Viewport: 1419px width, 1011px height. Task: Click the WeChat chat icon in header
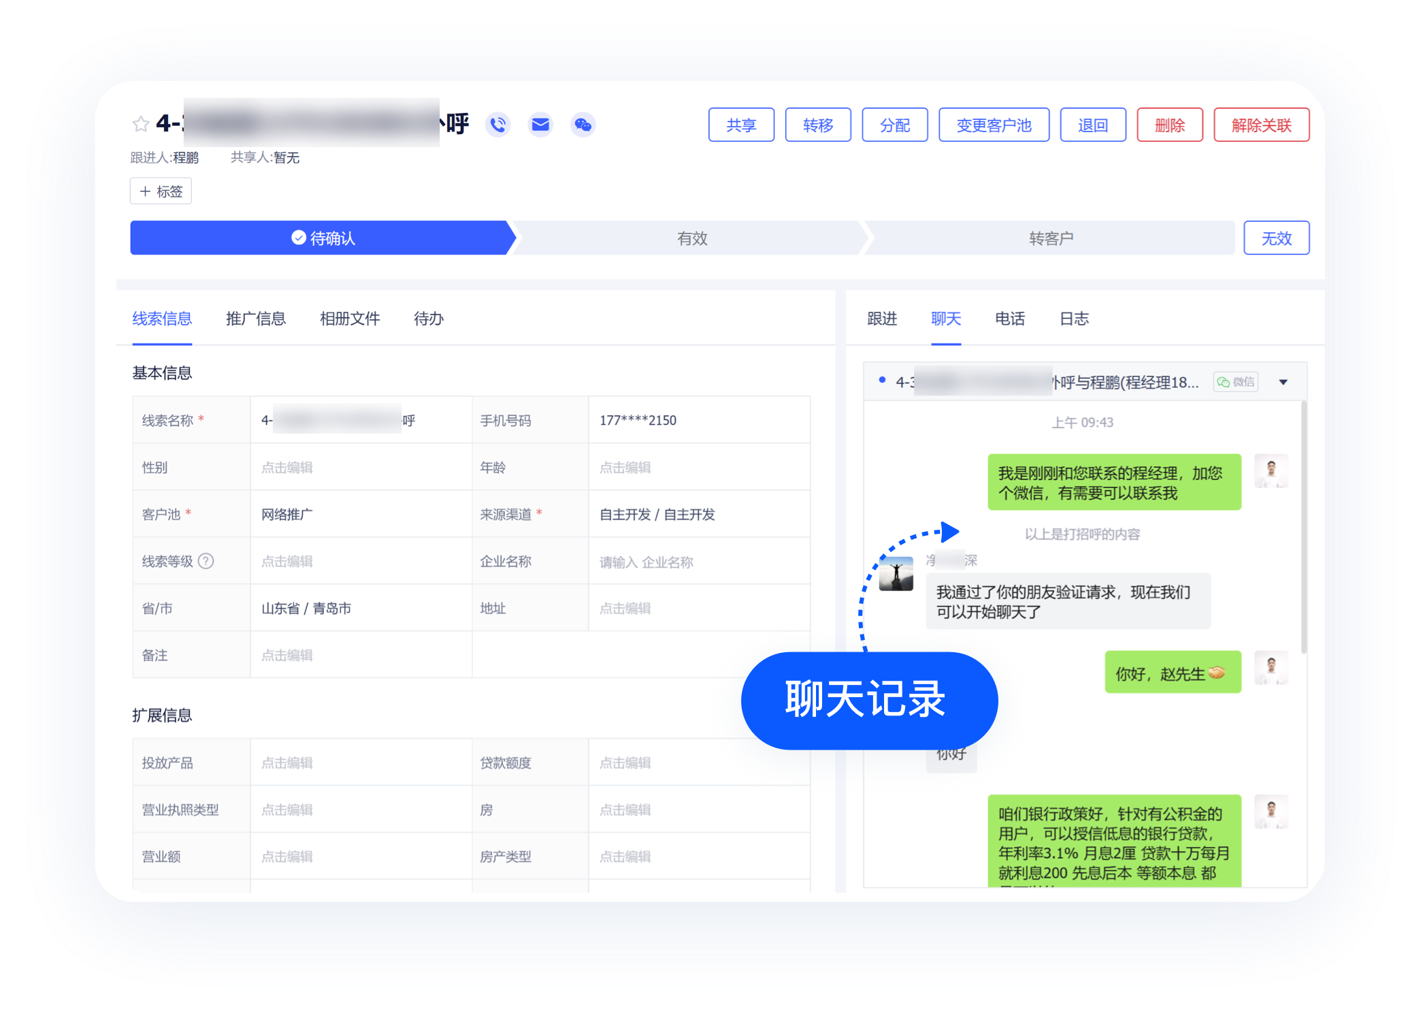click(x=583, y=125)
